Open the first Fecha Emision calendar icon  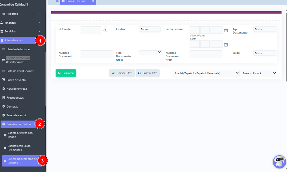tap(226, 30)
